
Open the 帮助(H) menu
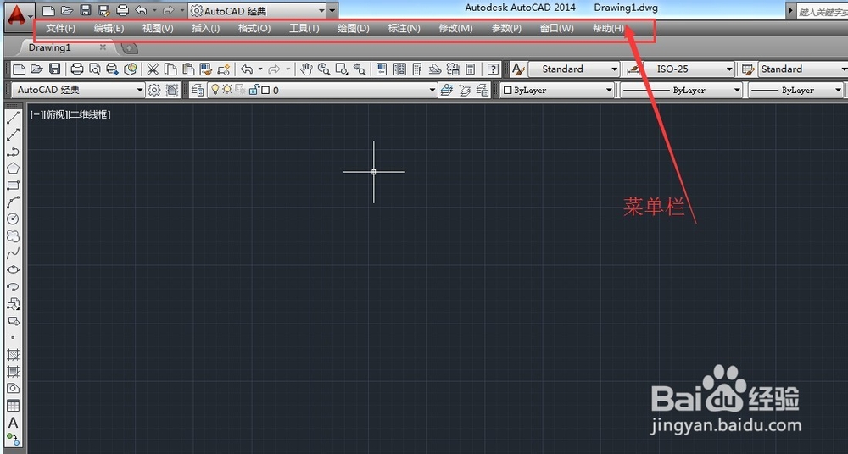(608, 29)
